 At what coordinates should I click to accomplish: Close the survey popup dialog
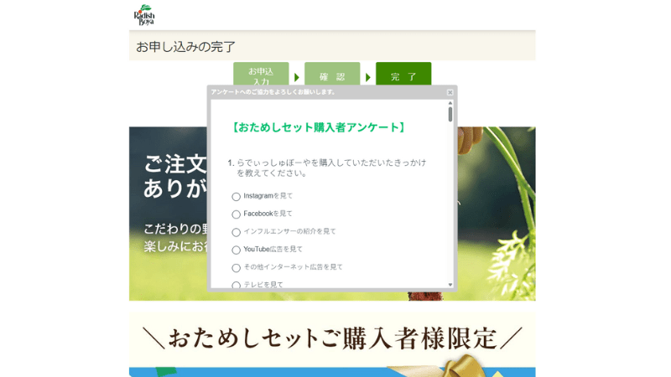[x=450, y=92]
